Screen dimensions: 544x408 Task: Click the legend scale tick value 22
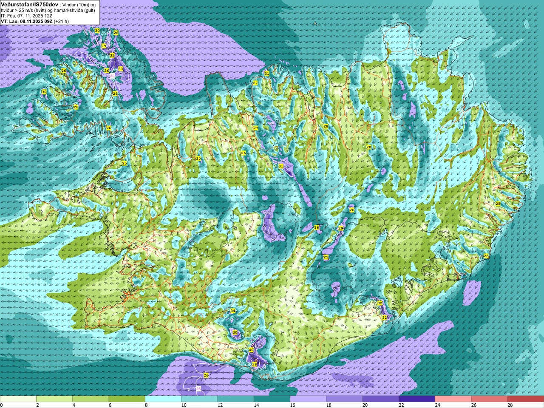[402, 405]
